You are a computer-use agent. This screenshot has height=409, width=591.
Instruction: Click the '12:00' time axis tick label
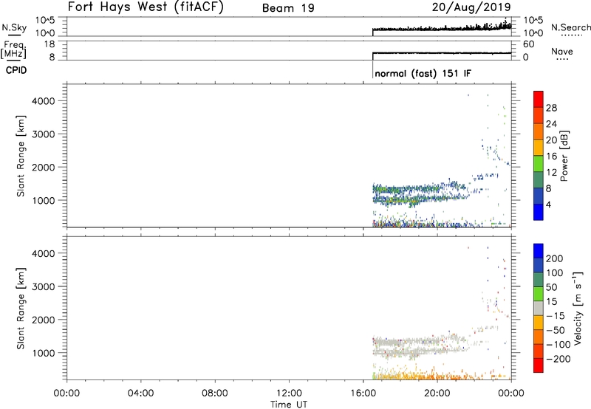point(289,393)
